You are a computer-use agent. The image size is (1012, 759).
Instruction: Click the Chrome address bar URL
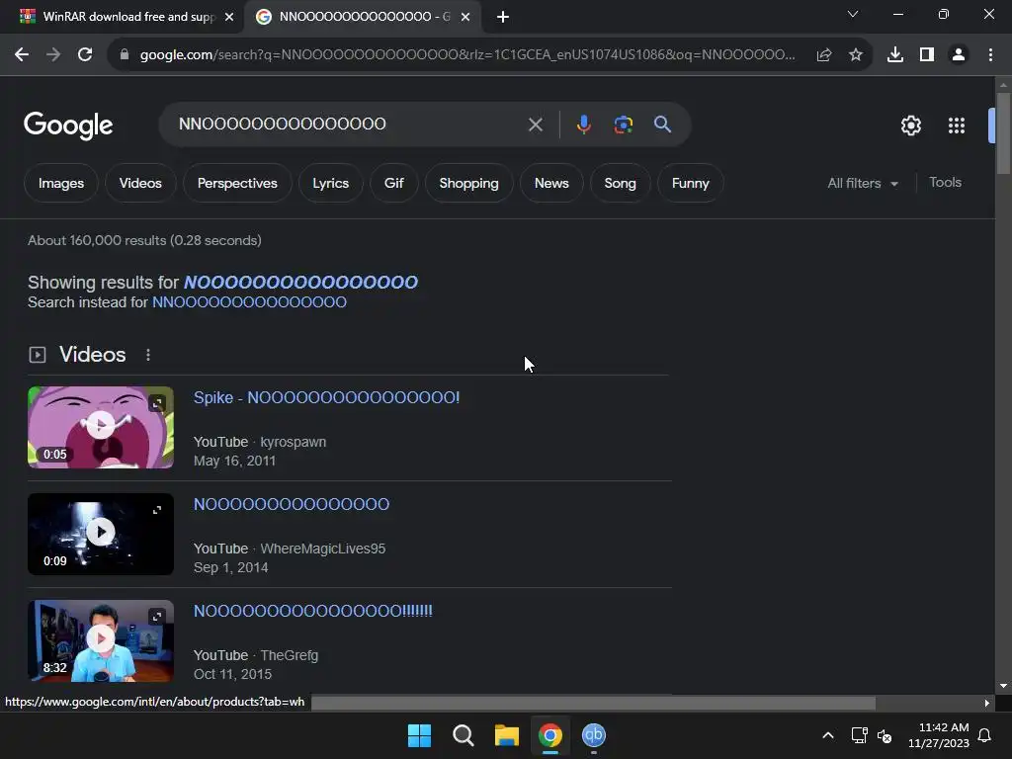pyautogui.click(x=467, y=55)
